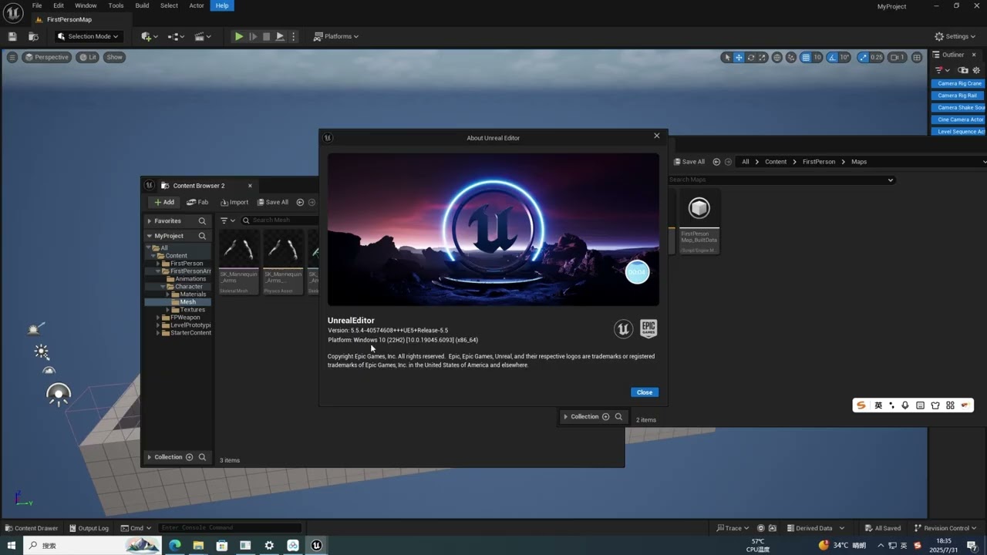Click the Search Mesh input field

pyautogui.click(x=279, y=220)
